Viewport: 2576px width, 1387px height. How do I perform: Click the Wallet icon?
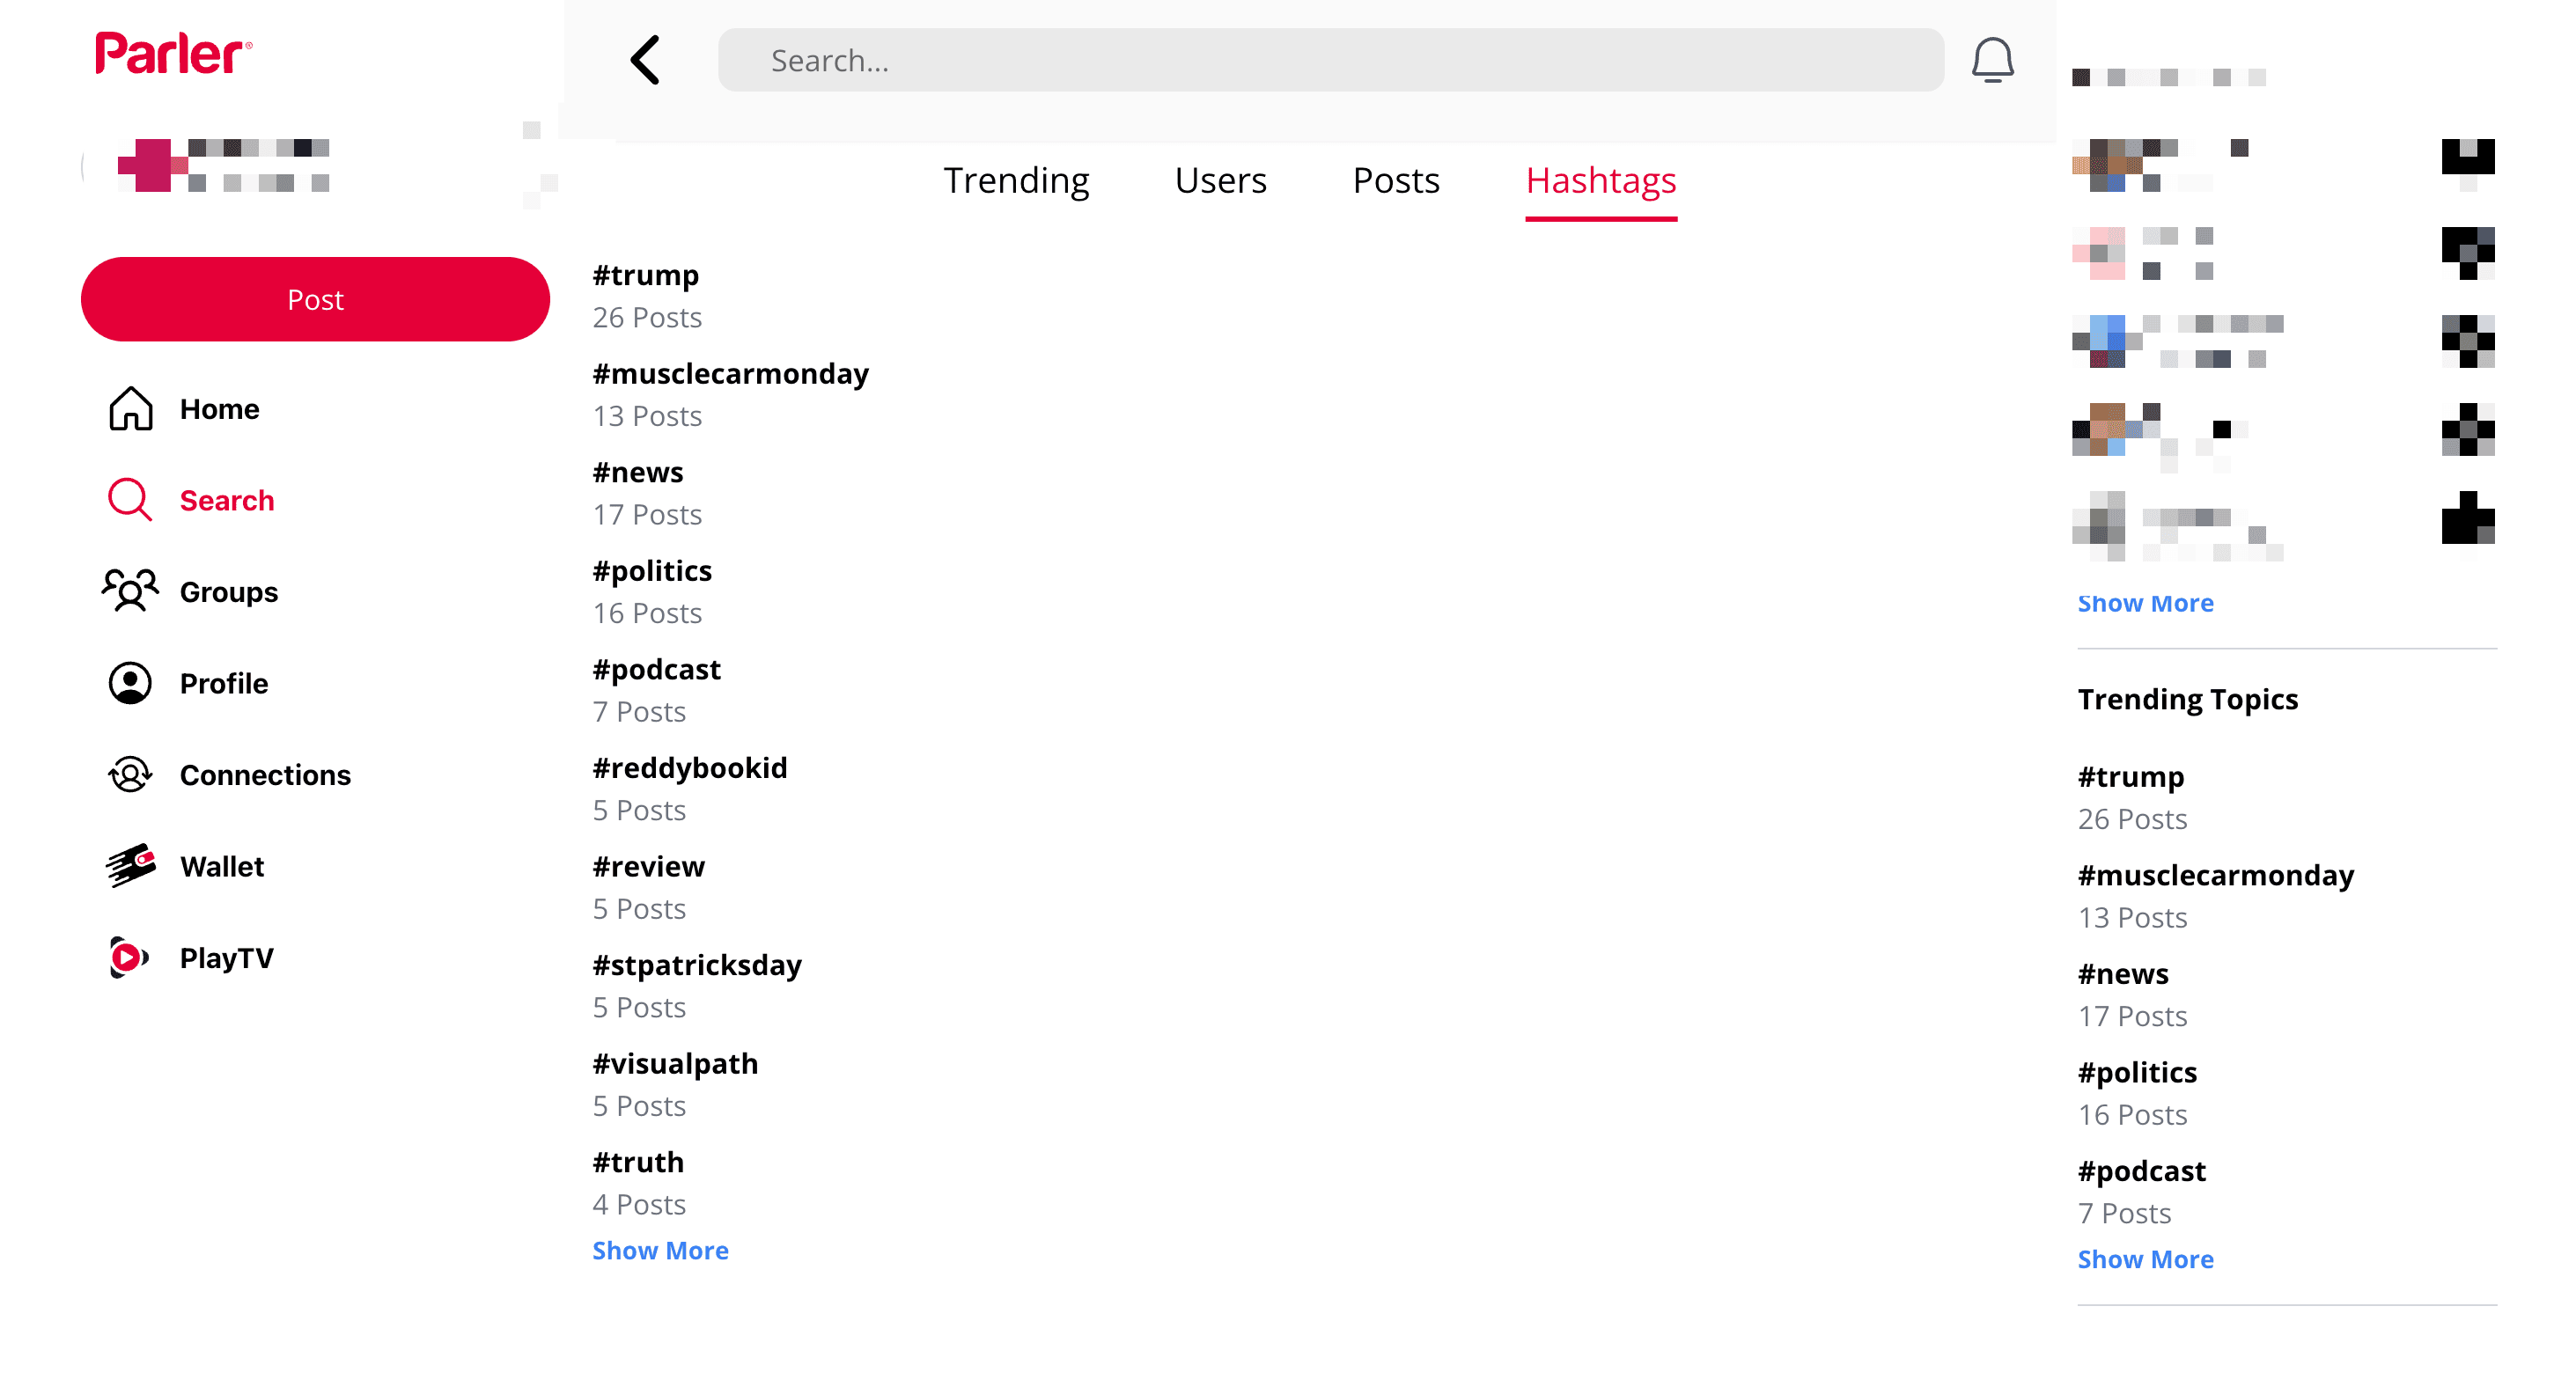click(x=130, y=866)
